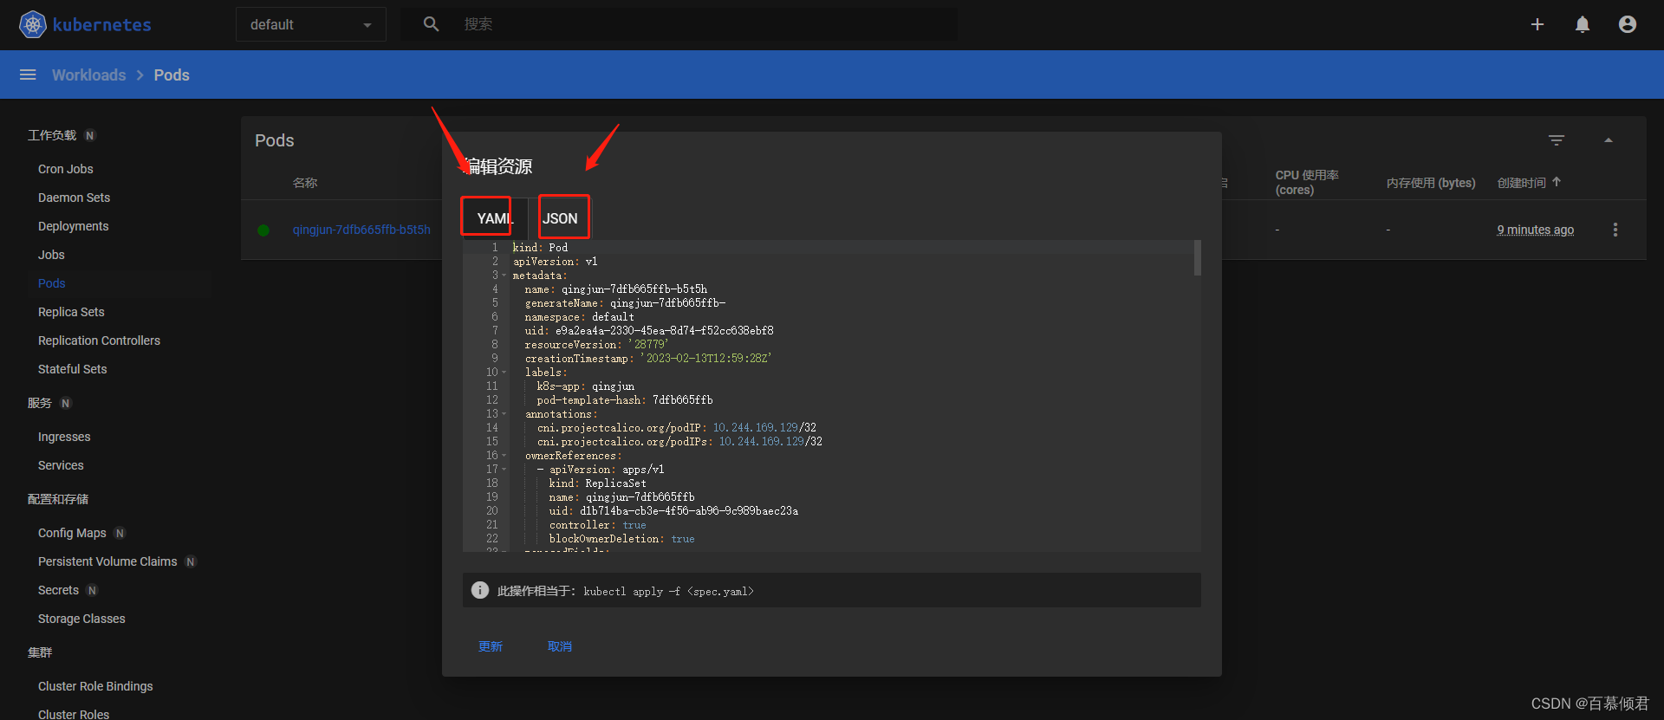Click the green status dot of qingjun pod
Viewport: 1664px width, 720px height.
click(x=263, y=230)
